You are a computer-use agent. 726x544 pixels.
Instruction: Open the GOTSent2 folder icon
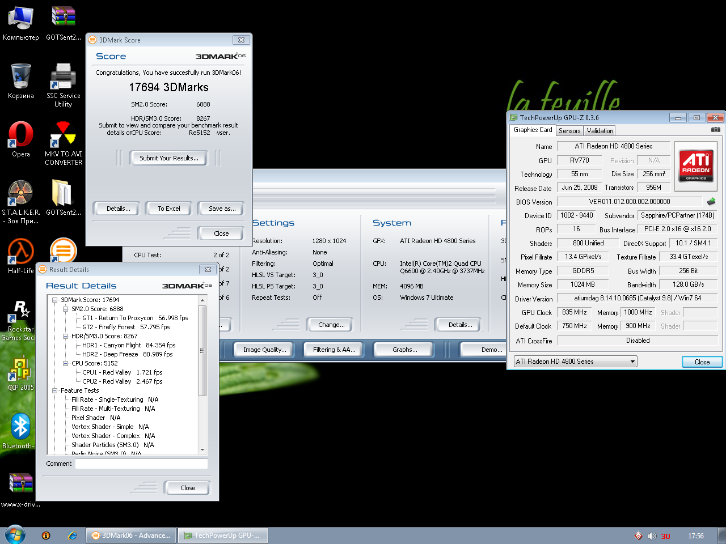(63, 198)
